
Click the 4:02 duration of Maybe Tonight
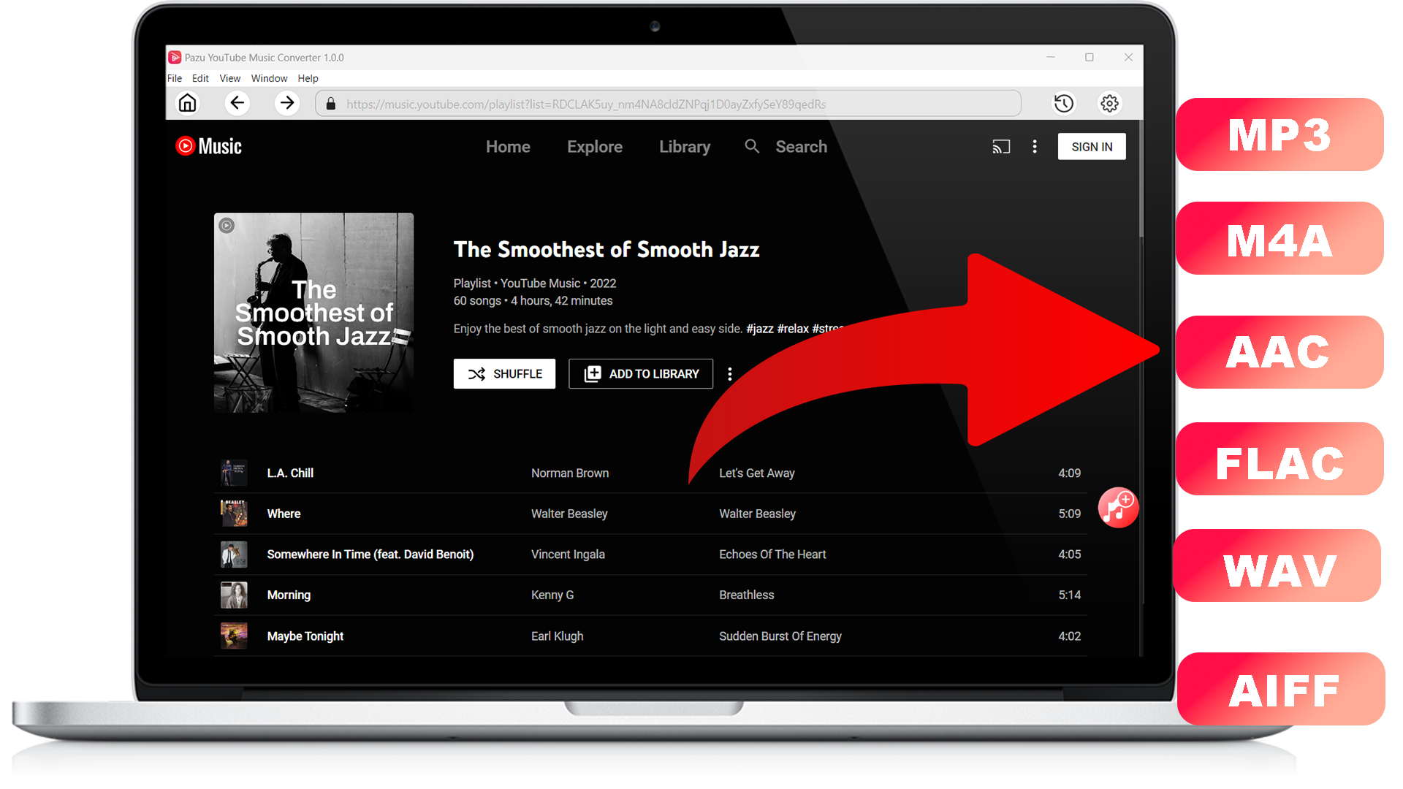coord(1069,636)
